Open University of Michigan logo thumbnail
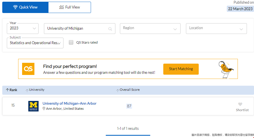The image size is (254, 138). (33, 106)
